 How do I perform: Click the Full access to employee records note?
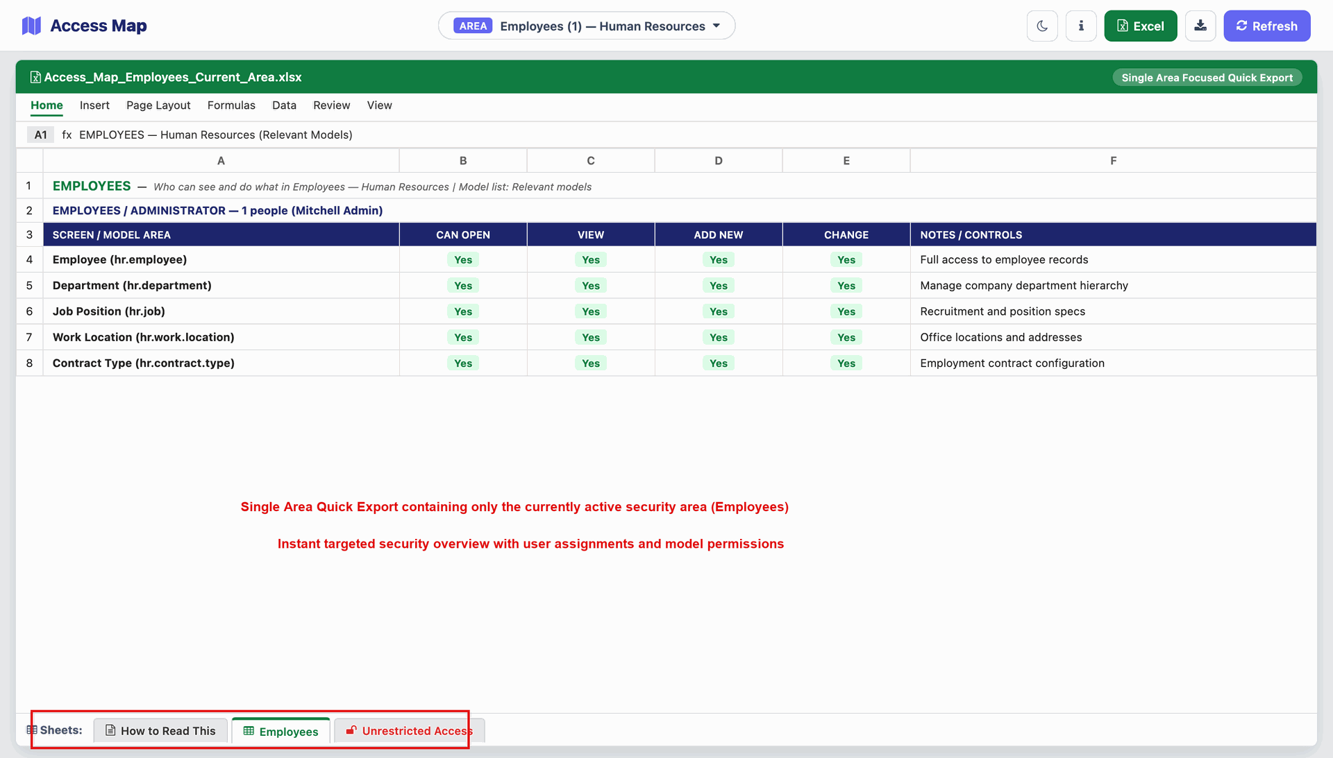(x=1004, y=259)
